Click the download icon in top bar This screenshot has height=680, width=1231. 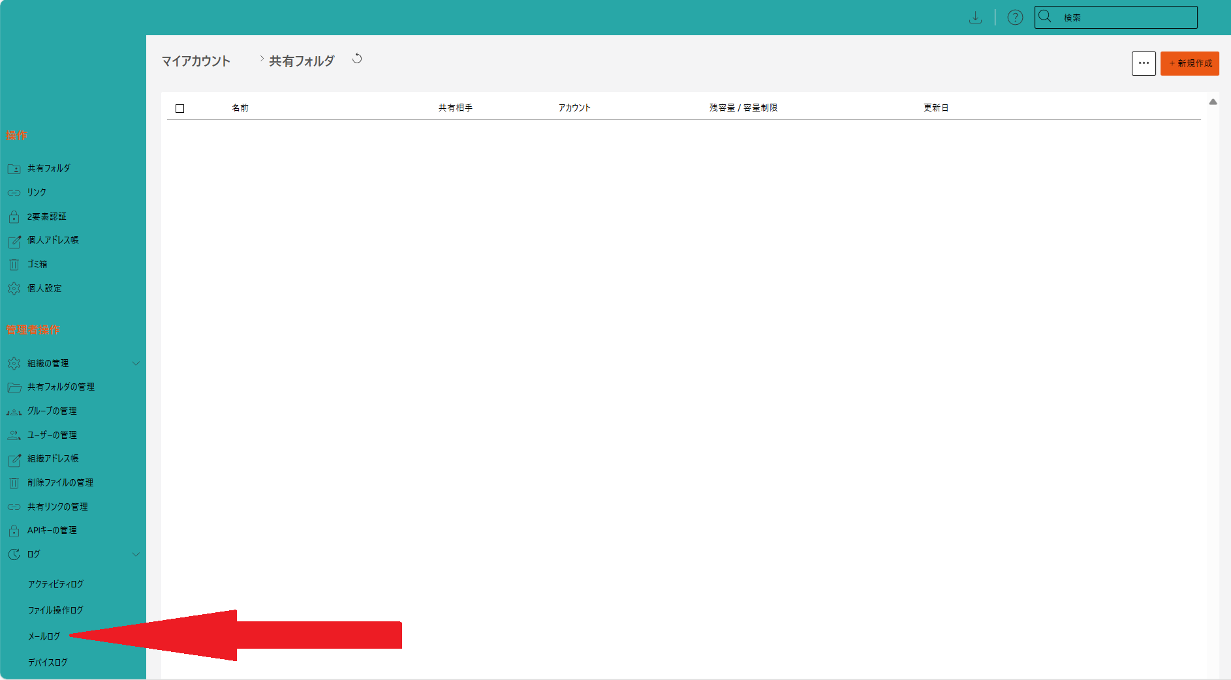975,18
